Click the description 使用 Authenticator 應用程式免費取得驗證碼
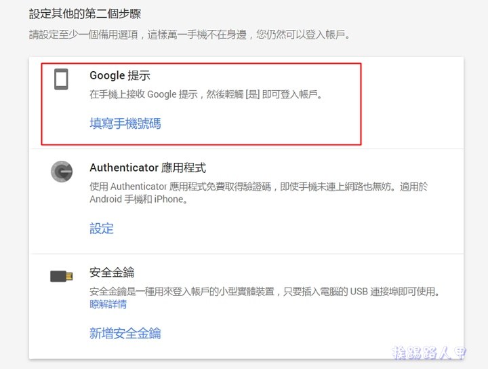This screenshot has width=488, height=369. (180, 187)
